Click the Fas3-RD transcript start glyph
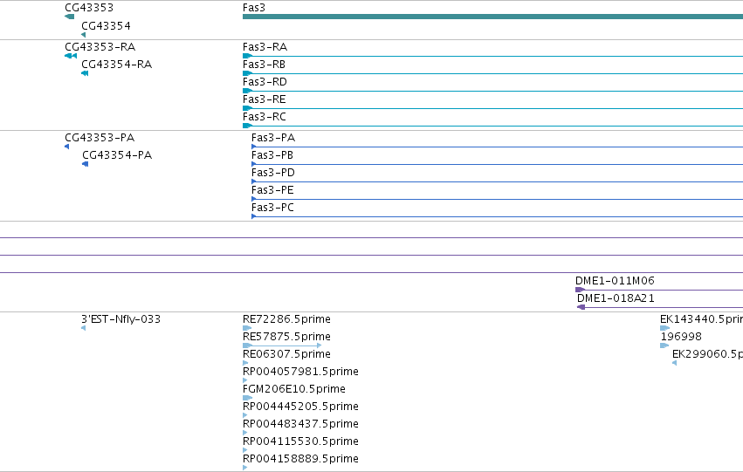743x472 pixels. [247, 91]
